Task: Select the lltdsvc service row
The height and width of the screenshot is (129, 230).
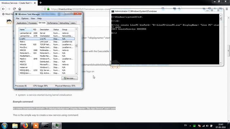Action: pyautogui.click(x=47, y=42)
